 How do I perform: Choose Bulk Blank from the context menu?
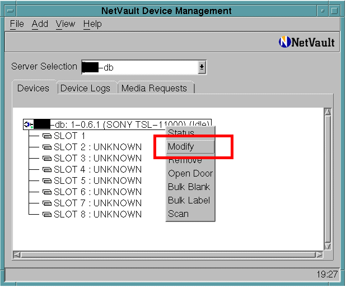[190, 187]
